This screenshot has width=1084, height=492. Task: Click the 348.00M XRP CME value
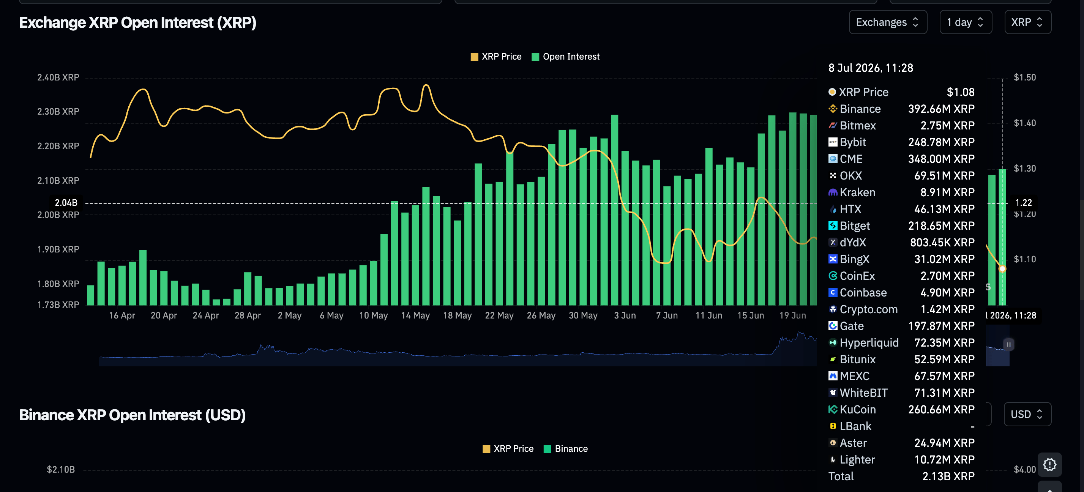click(941, 159)
